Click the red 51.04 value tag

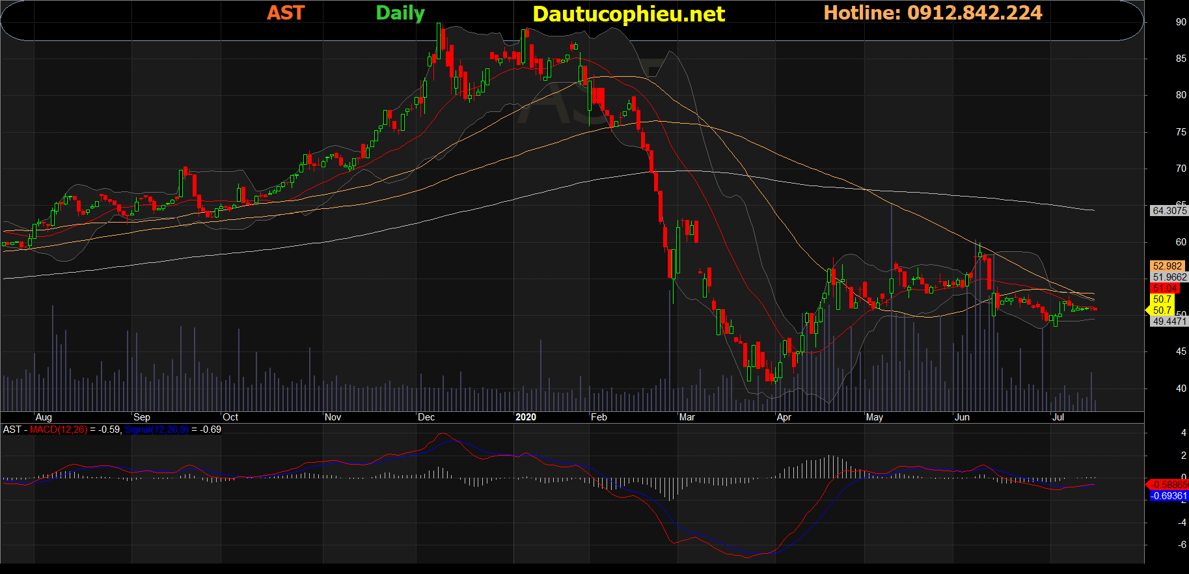[1165, 288]
